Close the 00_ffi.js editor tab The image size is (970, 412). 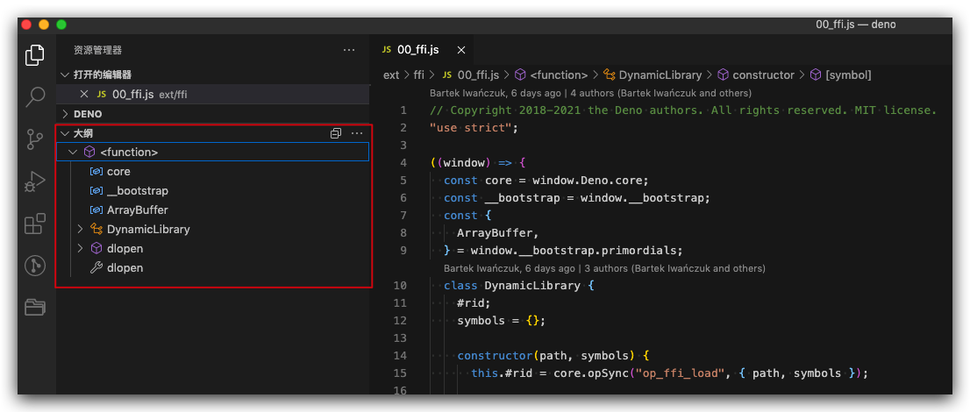click(x=460, y=50)
